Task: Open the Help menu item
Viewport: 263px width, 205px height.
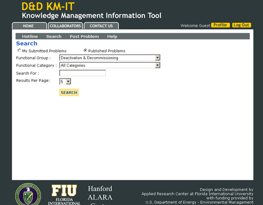Action: click(x=112, y=36)
